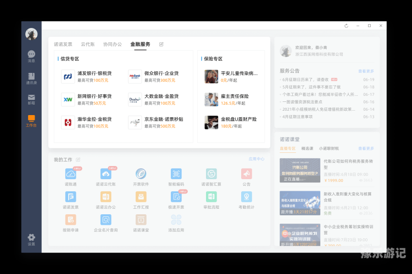Open the 考勤统计 app icon
This screenshot has width=412, height=274.
pos(247,197)
